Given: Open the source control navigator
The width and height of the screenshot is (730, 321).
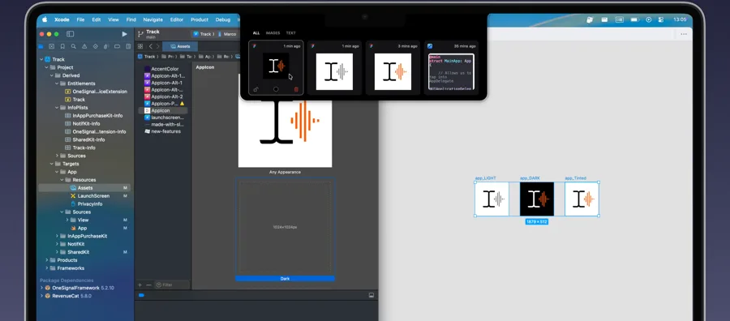Looking at the screenshot, I should [52, 46].
